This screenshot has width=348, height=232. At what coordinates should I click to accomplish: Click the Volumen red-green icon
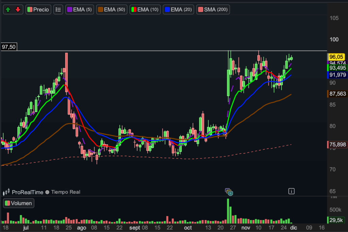(x=7, y=203)
